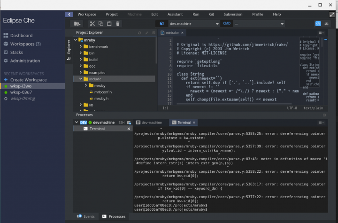This screenshot has height=223, width=338.
Task: Click the Copy icon in toolbar
Action: [101, 23]
